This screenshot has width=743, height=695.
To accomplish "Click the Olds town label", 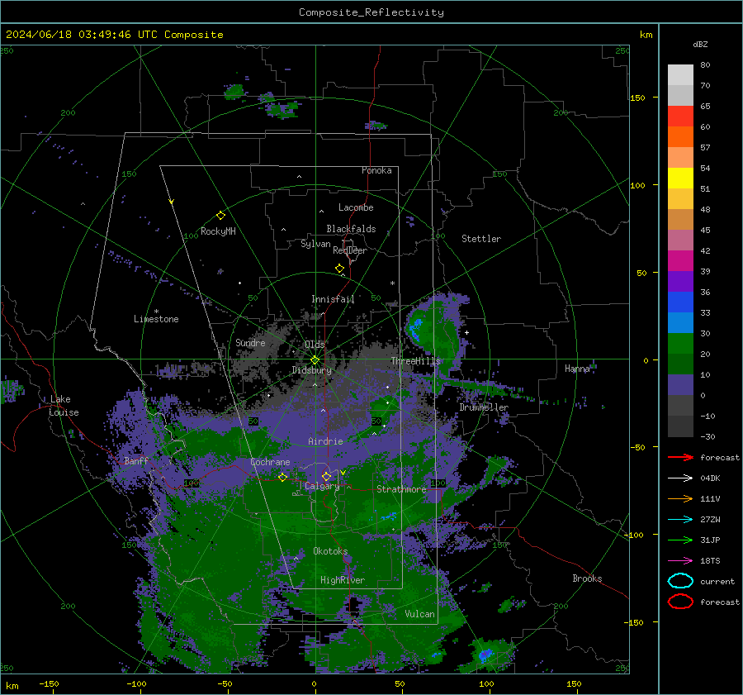I will click(x=315, y=344).
